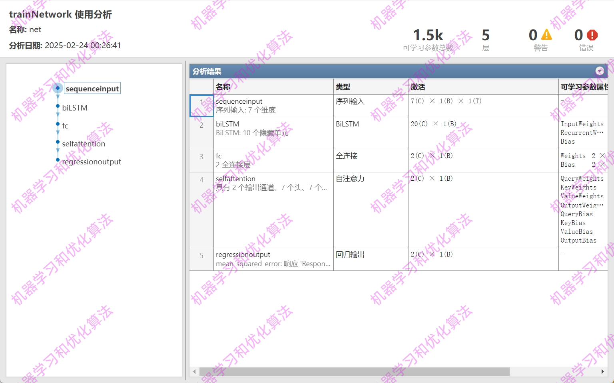Click the 名称 column header
The image size is (614, 383).
point(222,86)
